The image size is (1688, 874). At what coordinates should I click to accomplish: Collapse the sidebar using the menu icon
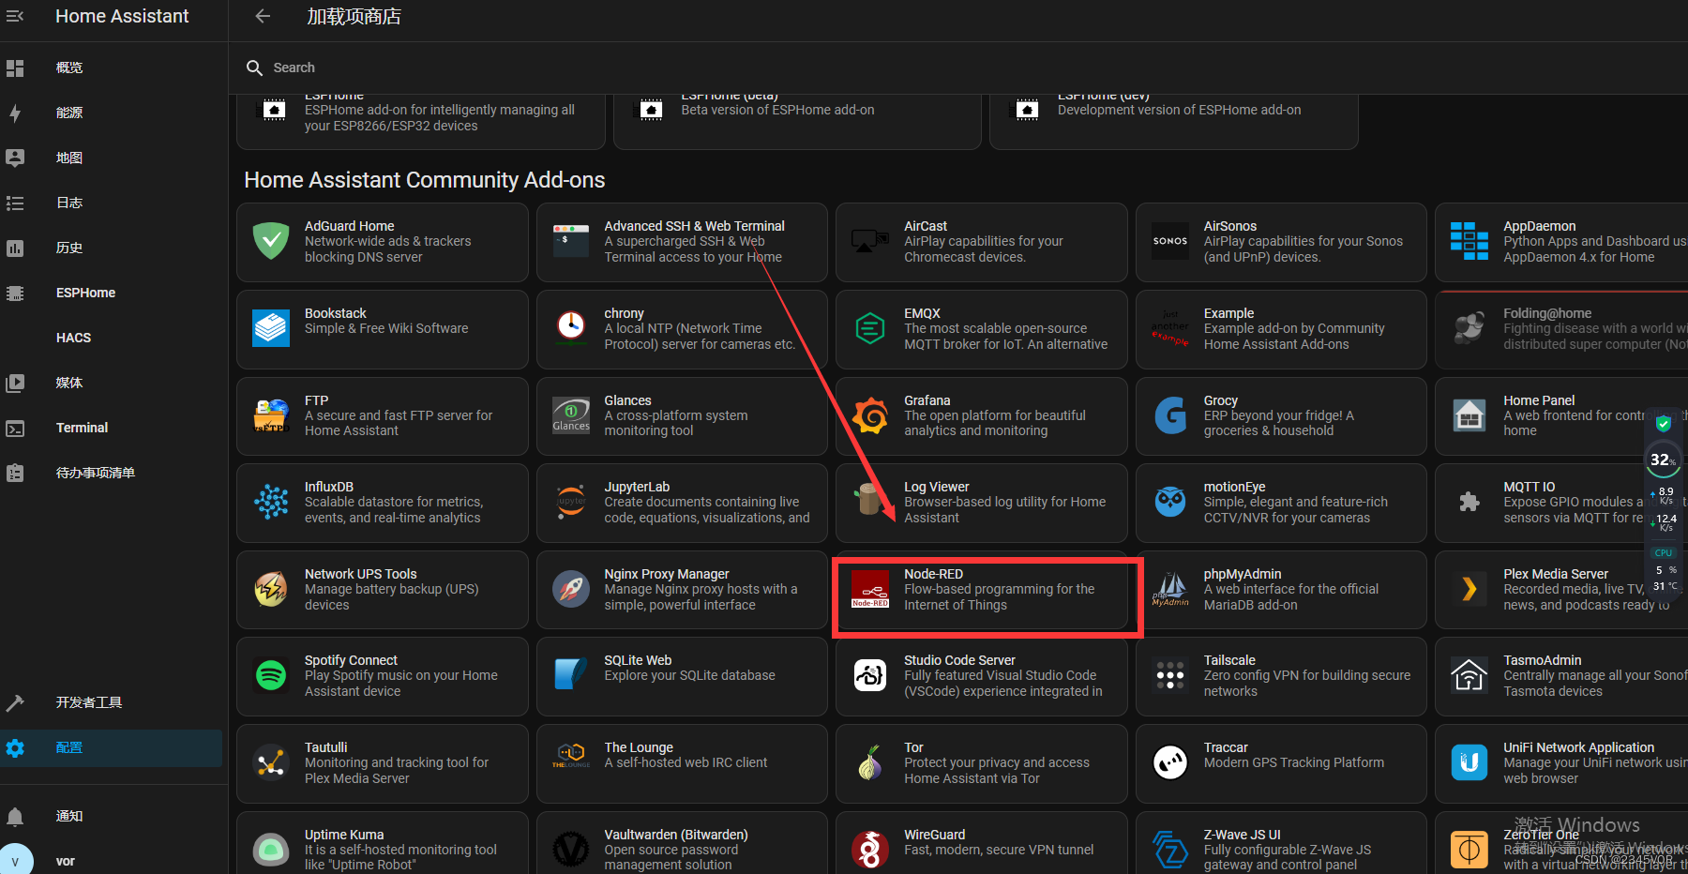click(15, 16)
